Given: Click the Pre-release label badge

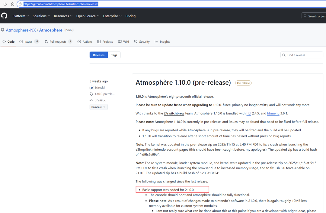Looking at the screenshot, I should point(243,83).
